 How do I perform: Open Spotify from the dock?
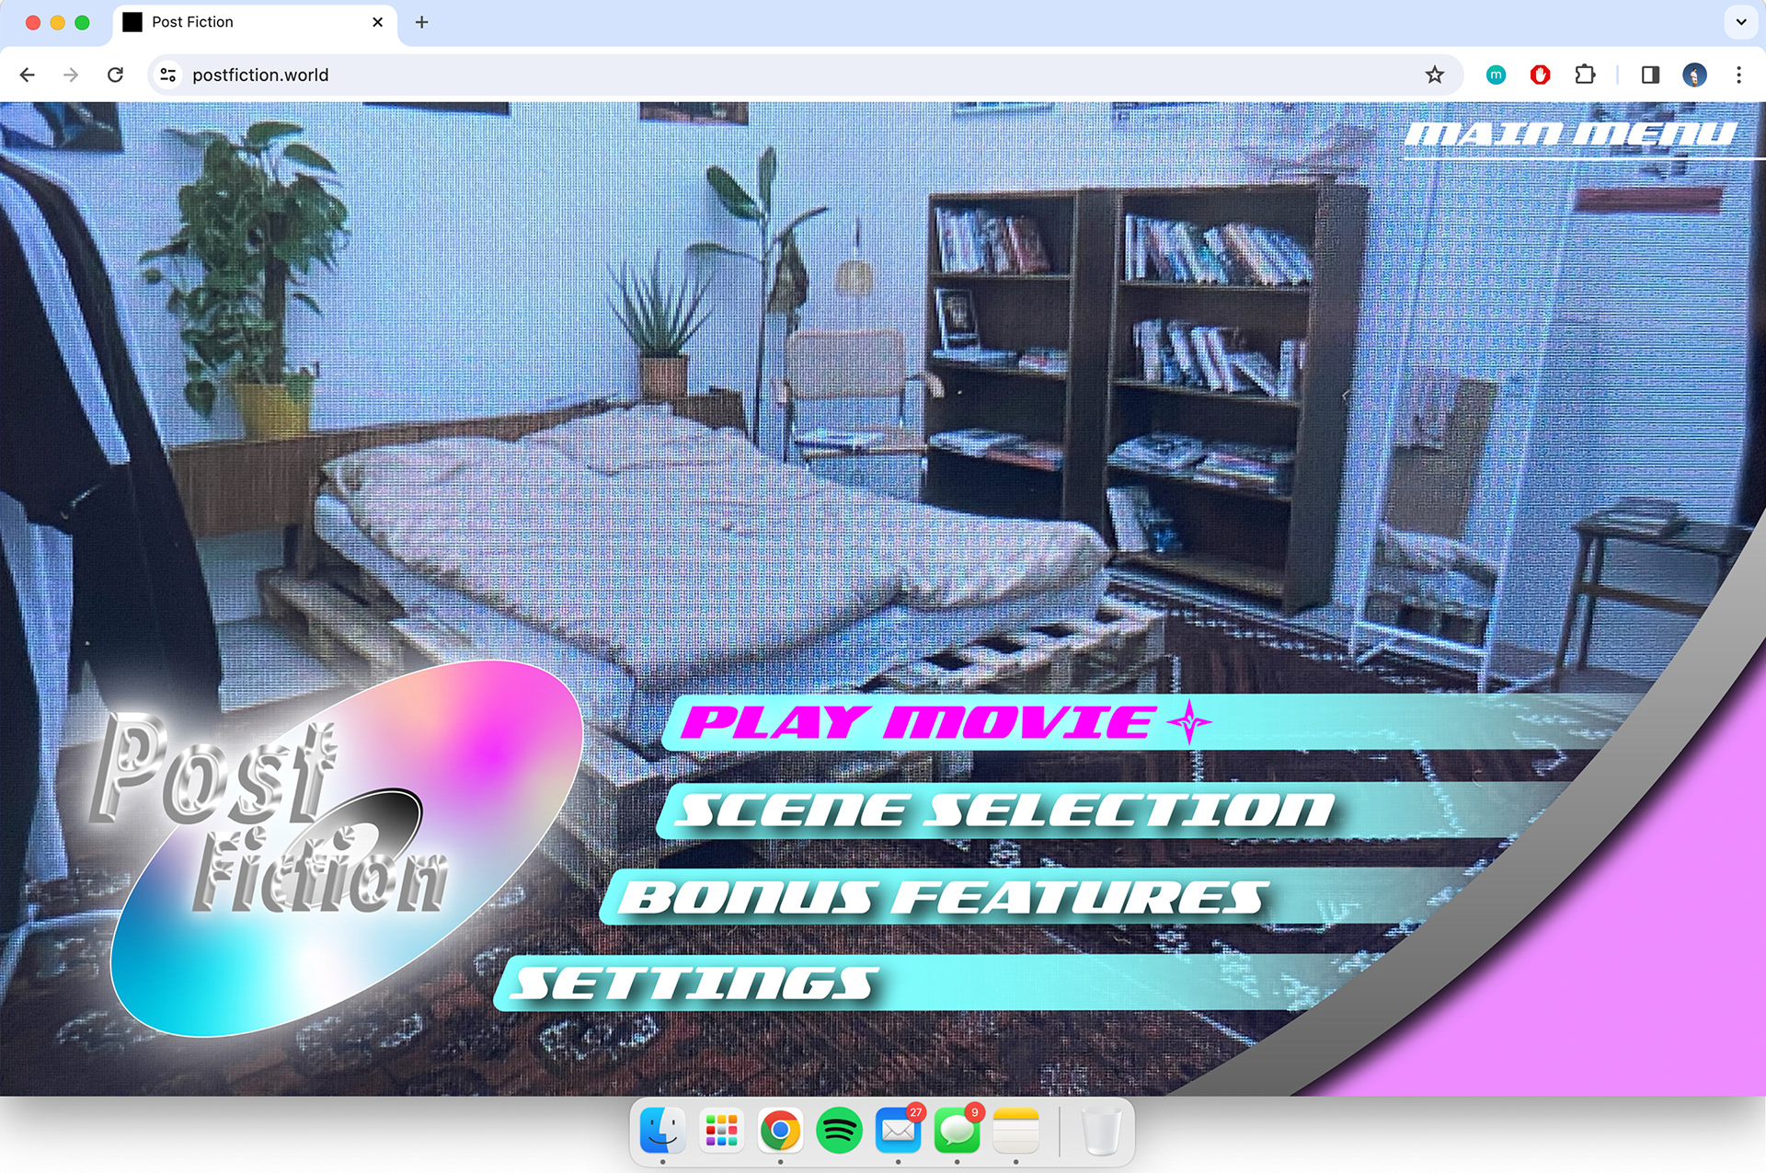coord(838,1130)
